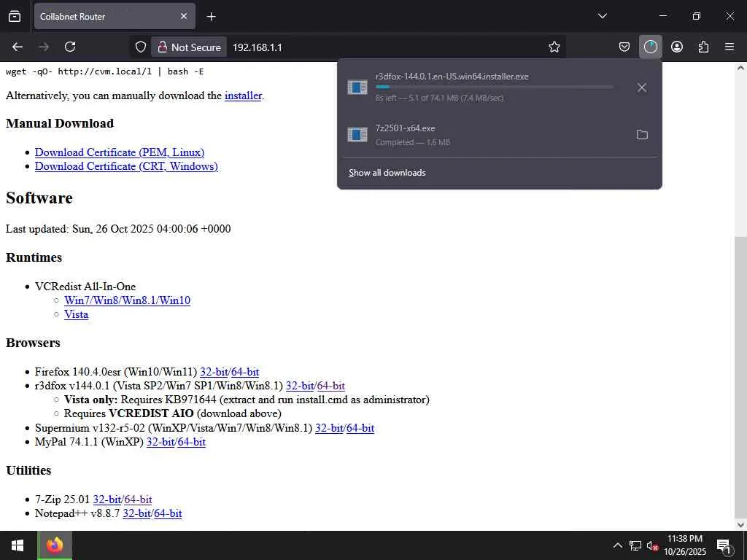Open the list all tabs dropdown arrow
The image size is (747, 560).
(602, 16)
